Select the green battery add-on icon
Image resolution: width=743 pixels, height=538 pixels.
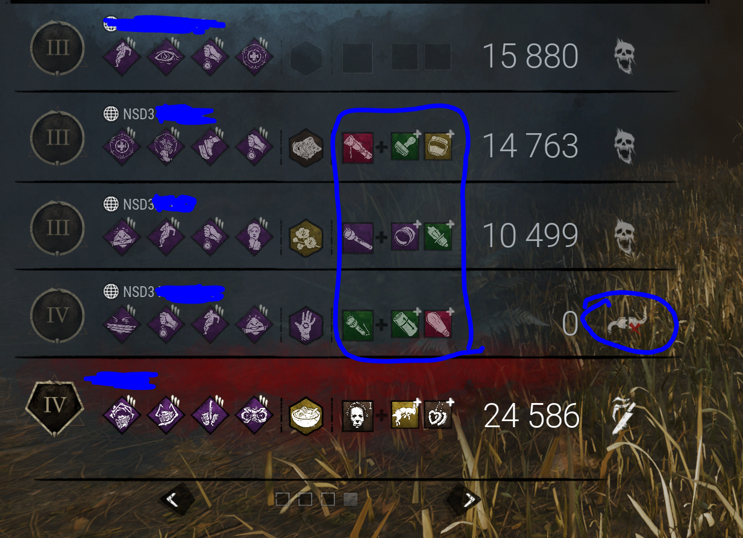[x=404, y=325]
